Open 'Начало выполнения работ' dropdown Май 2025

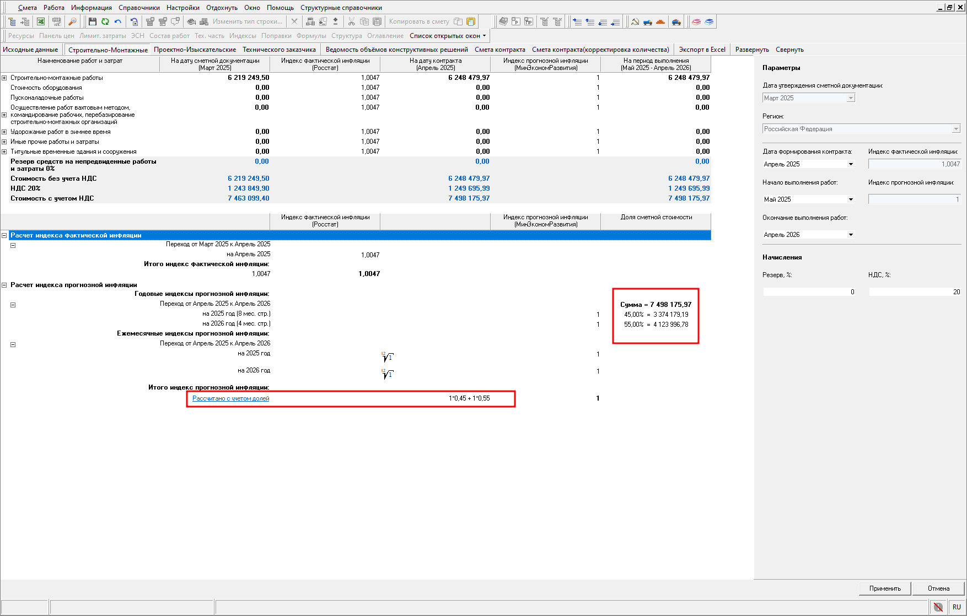pos(851,199)
